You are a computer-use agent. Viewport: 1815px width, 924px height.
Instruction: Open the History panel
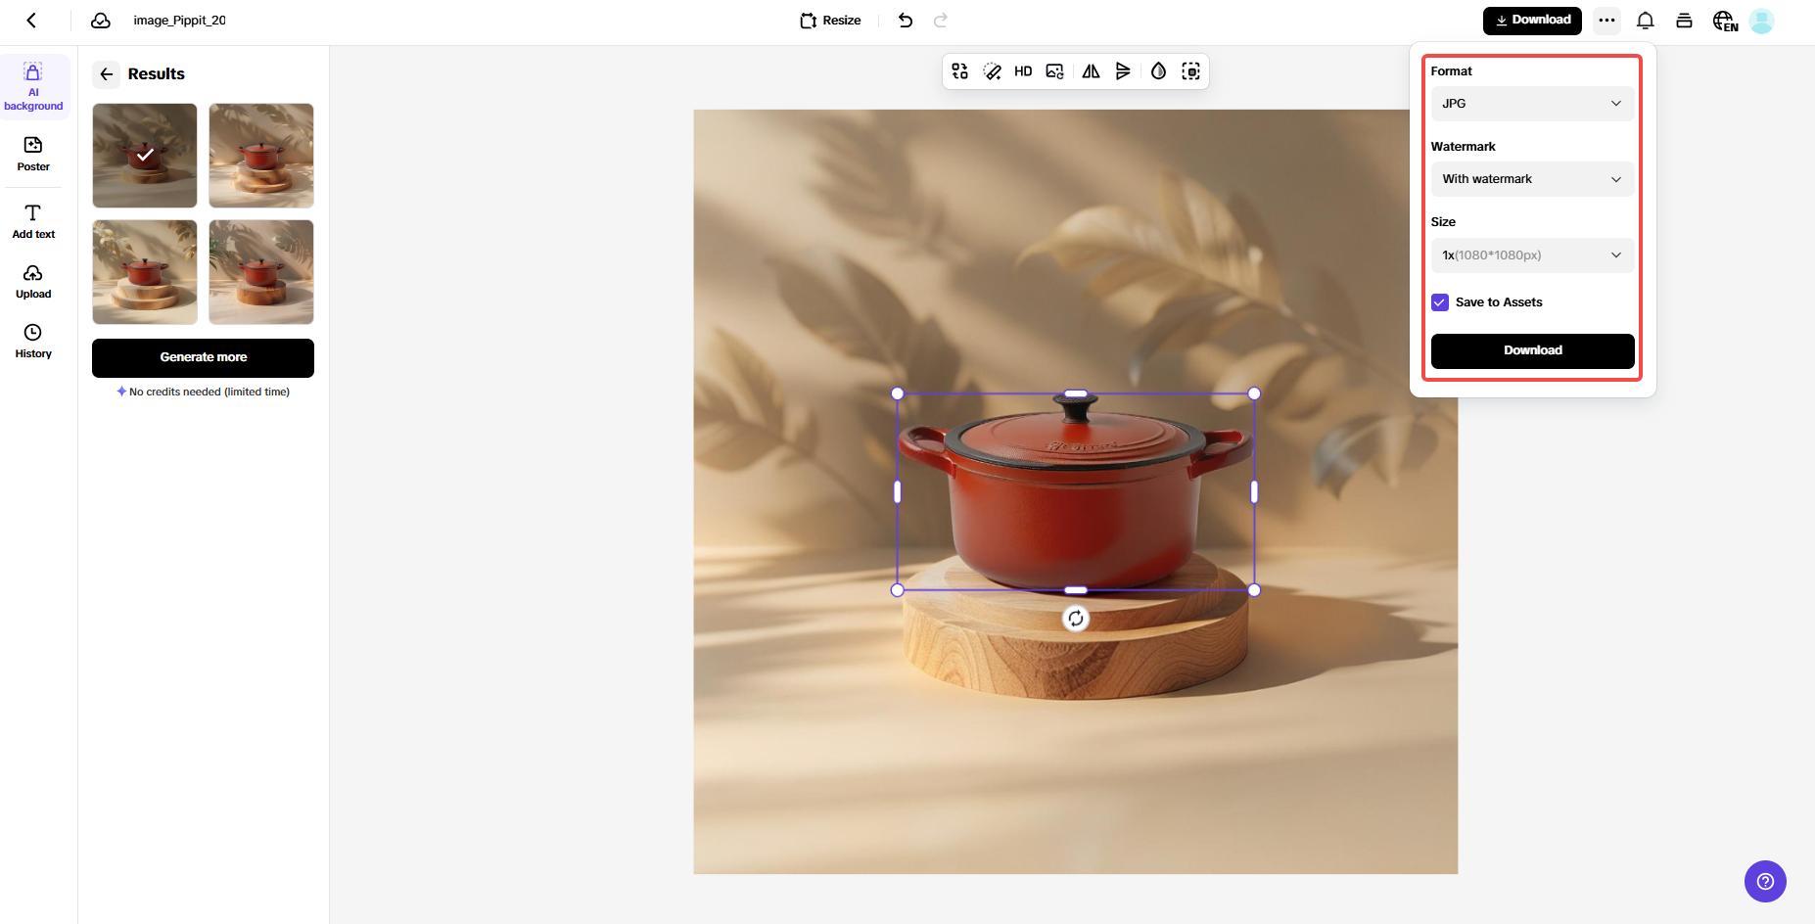tap(33, 342)
